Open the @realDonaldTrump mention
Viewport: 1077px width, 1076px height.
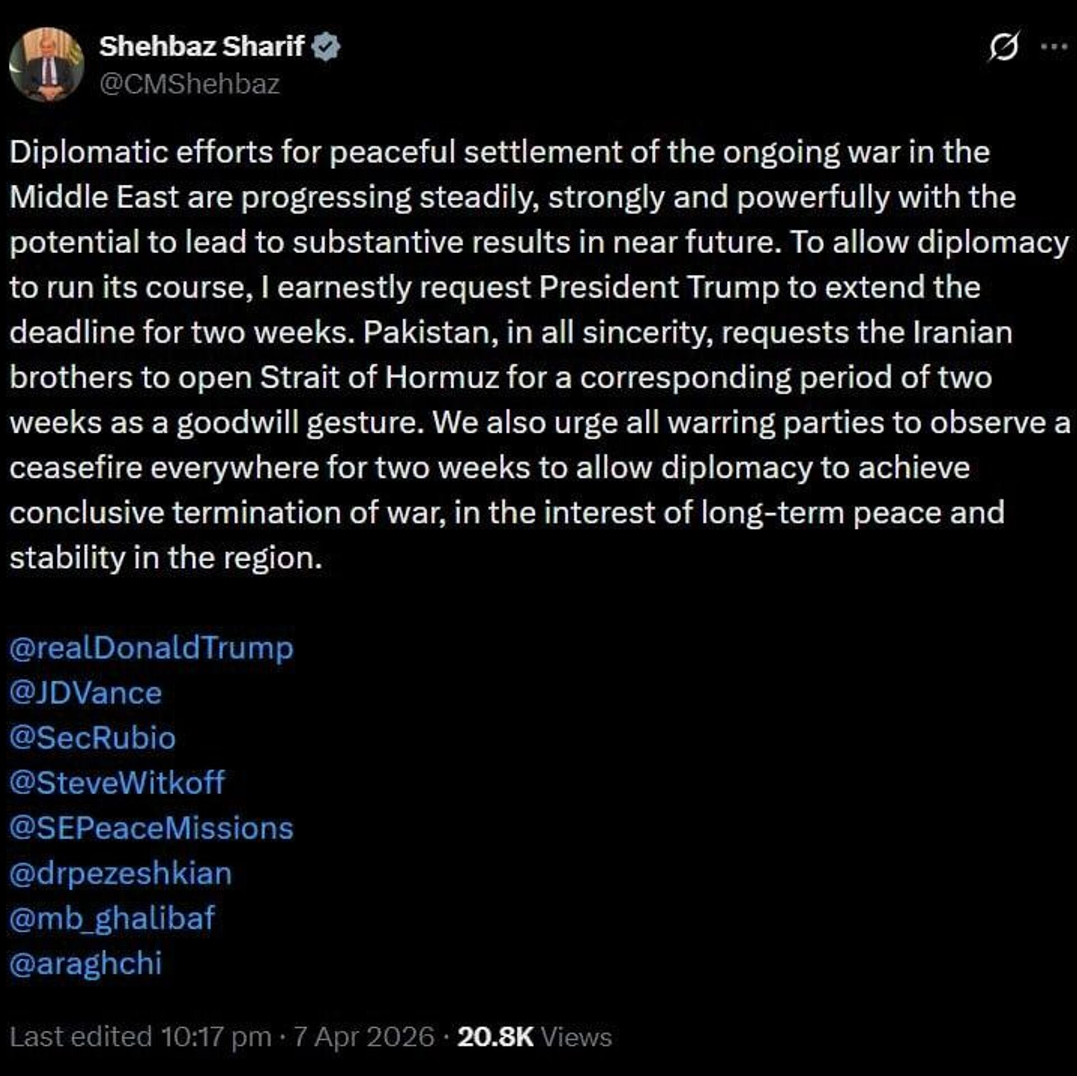point(151,648)
